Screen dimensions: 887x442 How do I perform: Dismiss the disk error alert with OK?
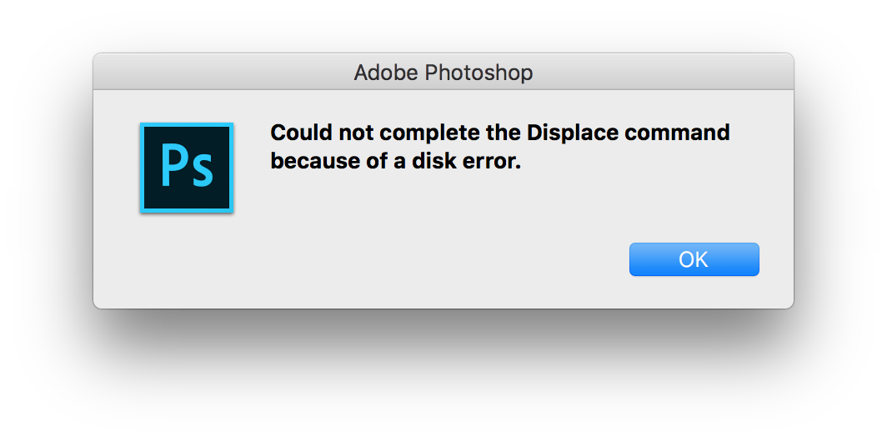pos(694,259)
